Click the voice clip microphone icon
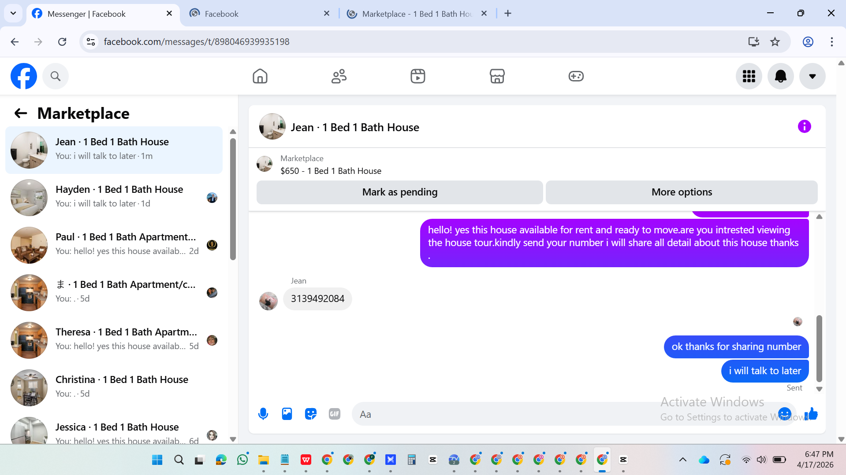Viewport: 846px width, 475px height. [x=263, y=414]
